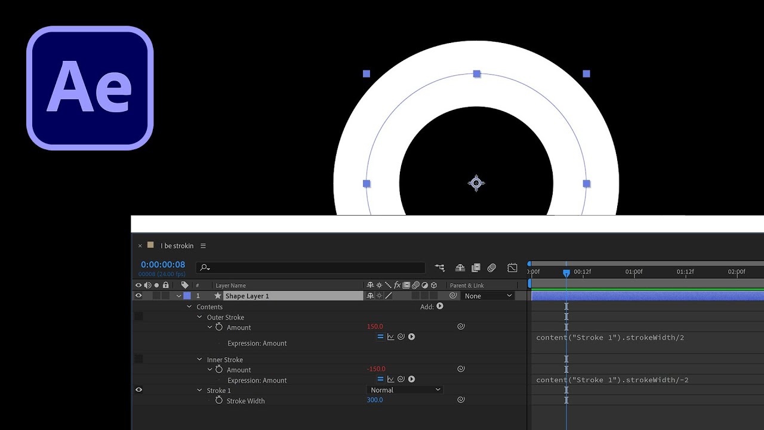Click the Stroke Width pick whip spiral

461,400
